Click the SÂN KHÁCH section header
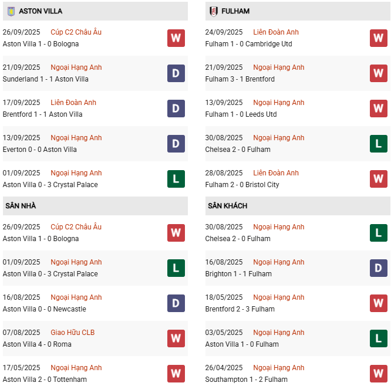Screen dimensions: 391x386 tap(227, 206)
